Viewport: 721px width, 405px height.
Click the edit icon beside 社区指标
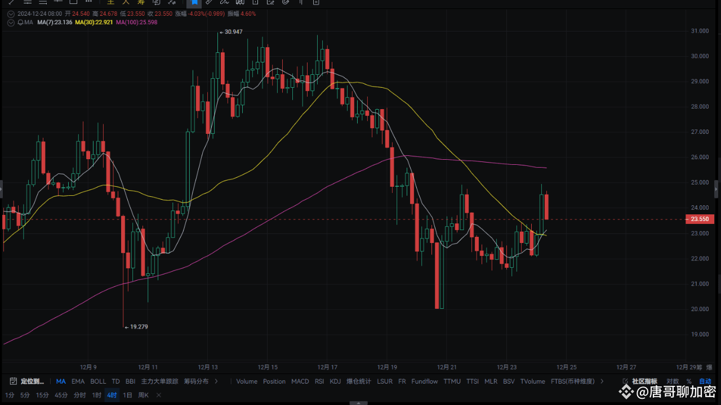[x=625, y=381]
